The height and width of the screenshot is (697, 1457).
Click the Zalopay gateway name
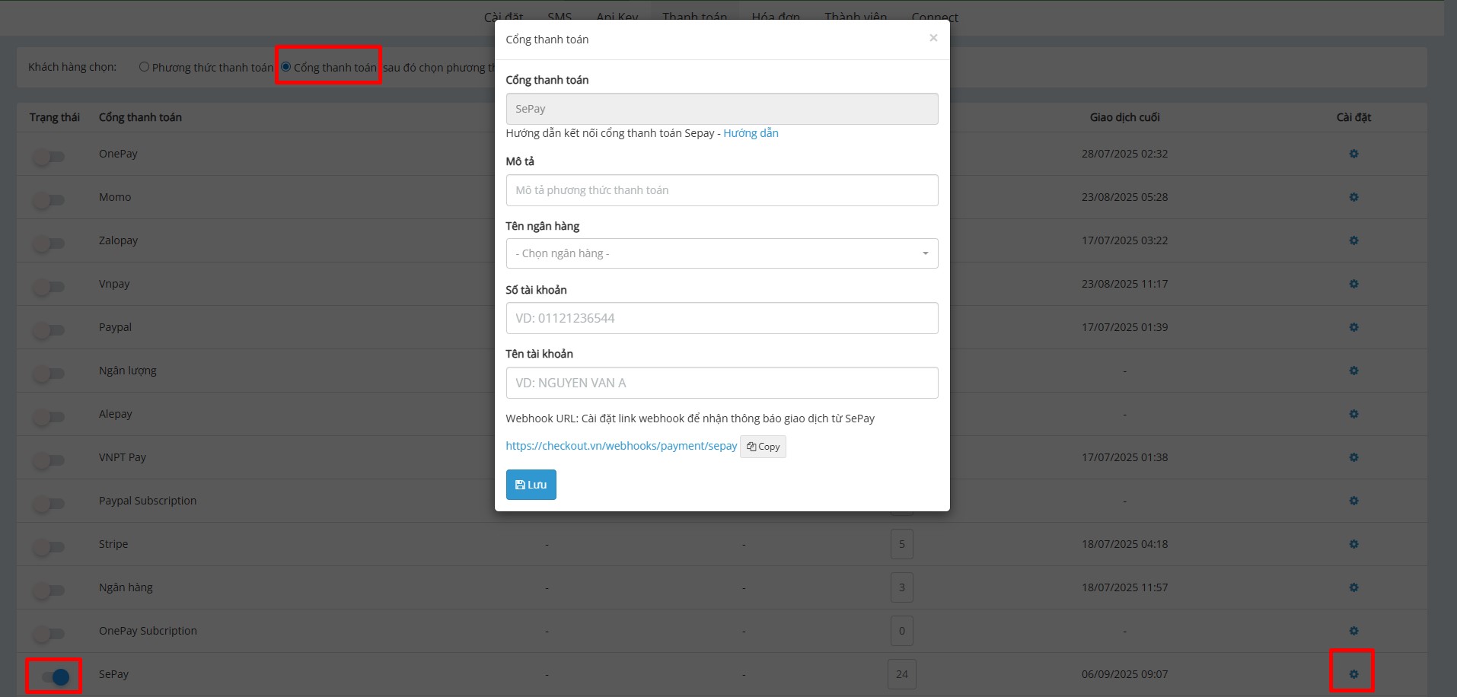coord(118,240)
